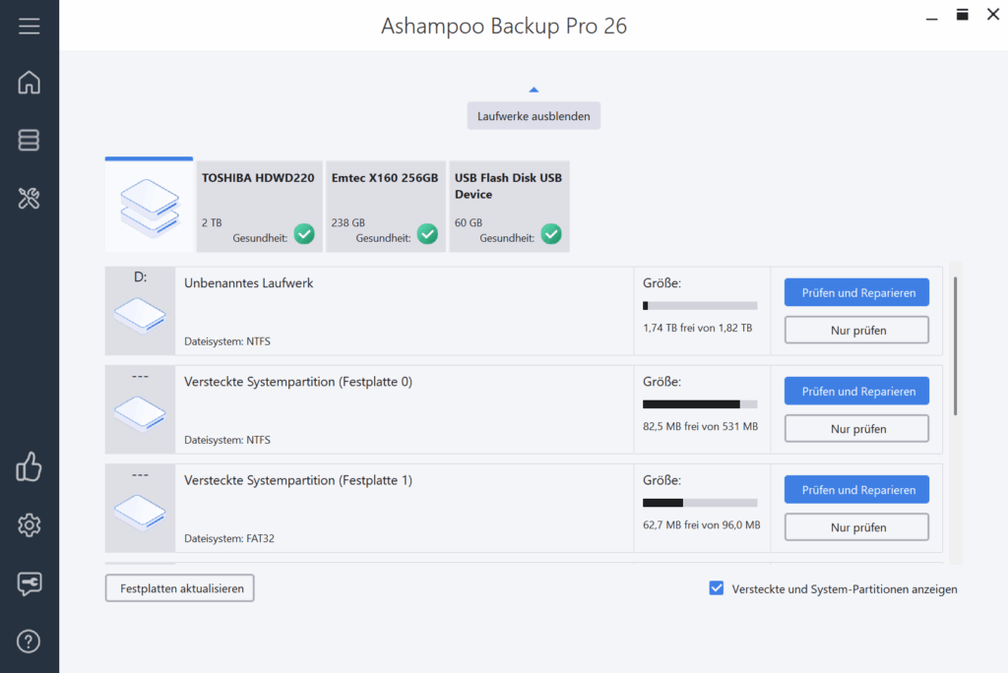Click the thumbs-up rating icon
Image resolution: width=1008 pixels, height=673 pixels.
click(x=30, y=466)
